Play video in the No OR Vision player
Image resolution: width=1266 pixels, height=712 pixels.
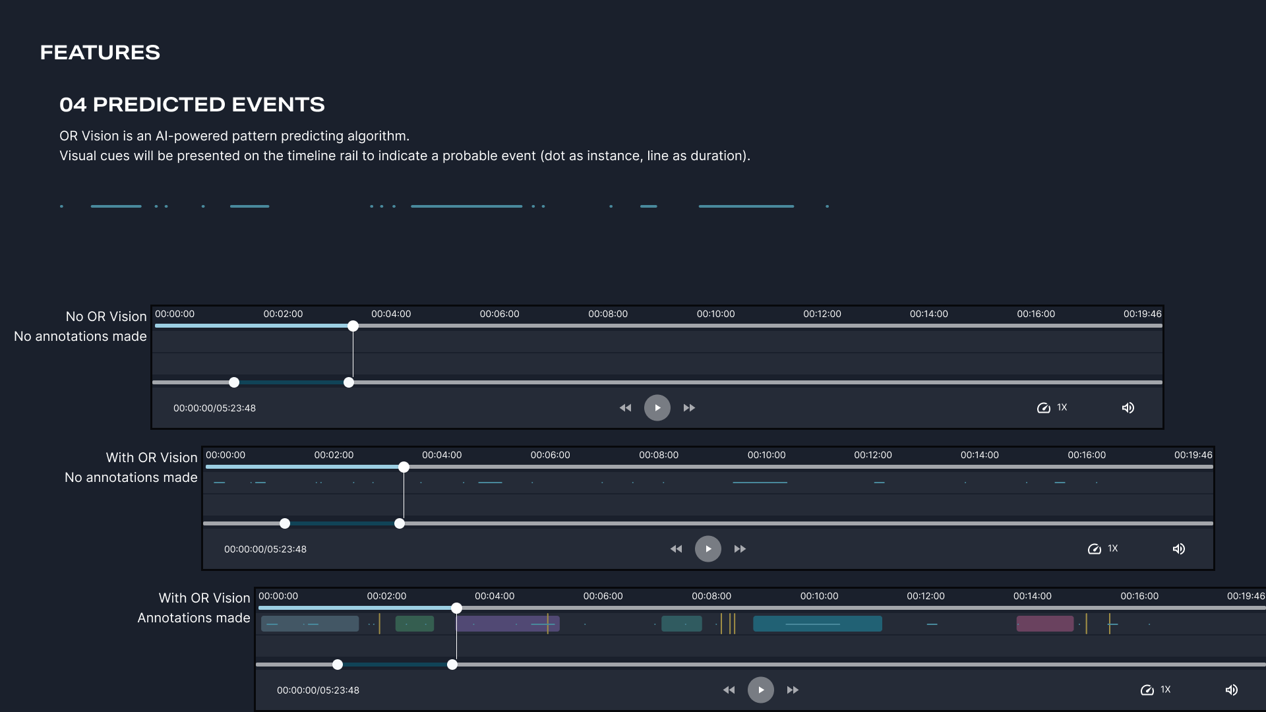[657, 407]
